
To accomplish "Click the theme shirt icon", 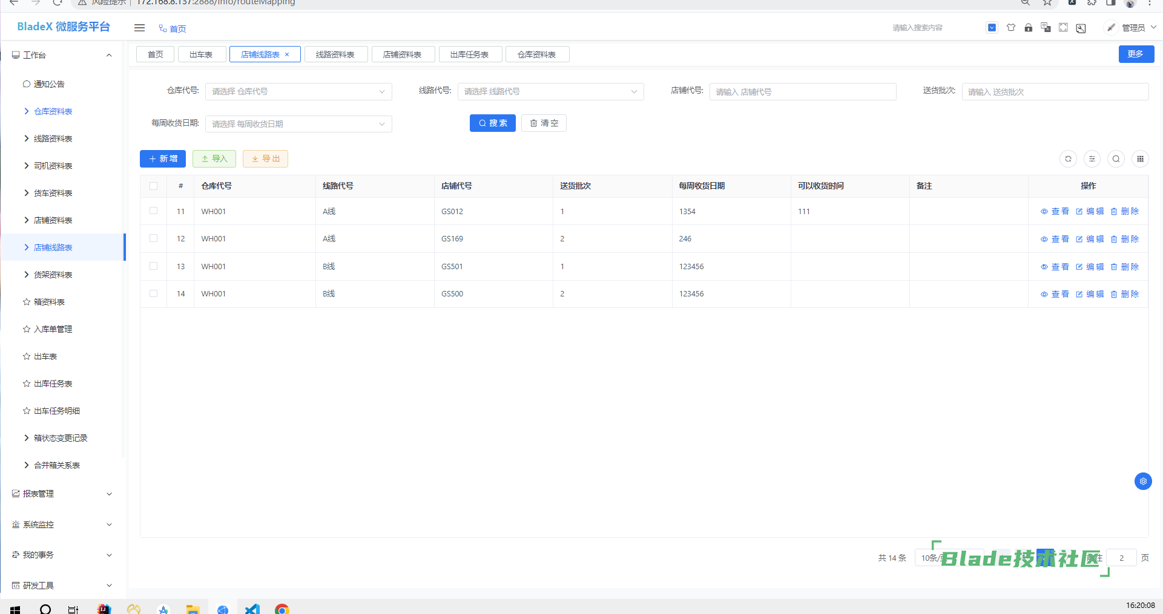I will click(x=1010, y=28).
